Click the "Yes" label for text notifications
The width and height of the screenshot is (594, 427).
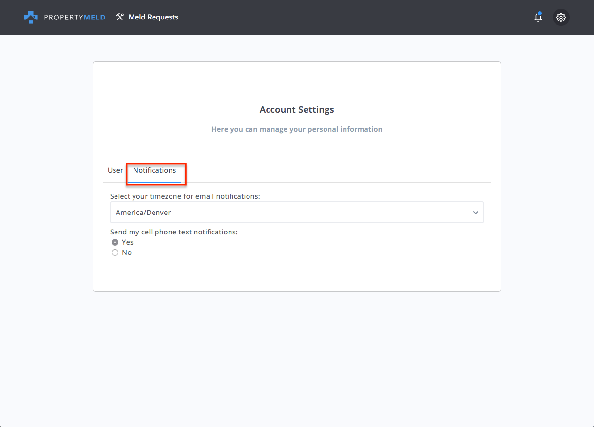pyautogui.click(x=128, y=242)
